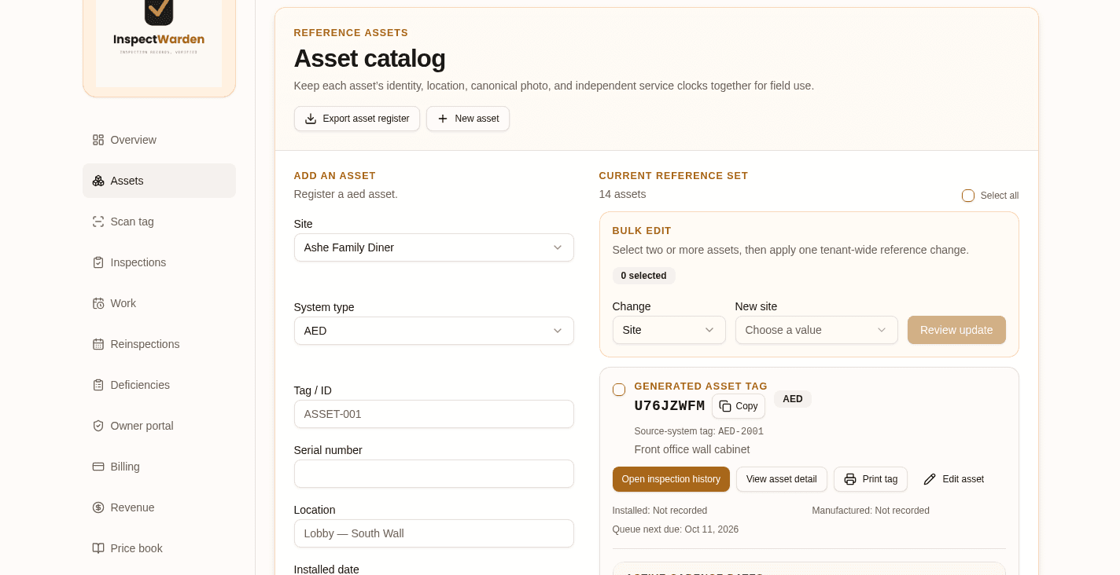Screen dimensions: 1120x575
Task: Go to the Billing section
Action: 159,467
